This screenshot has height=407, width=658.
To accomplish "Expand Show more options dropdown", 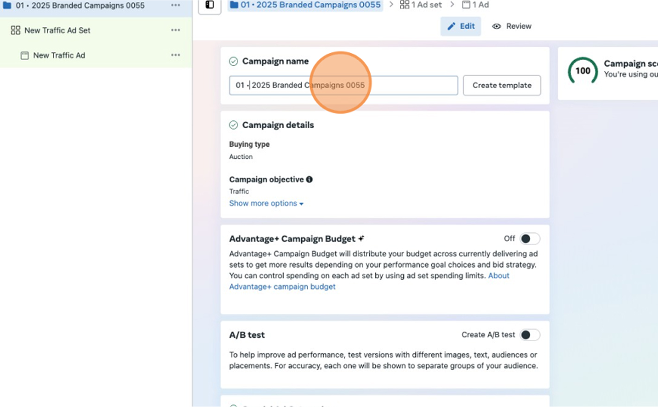I will pyautogui.click(x=266, y=203).
